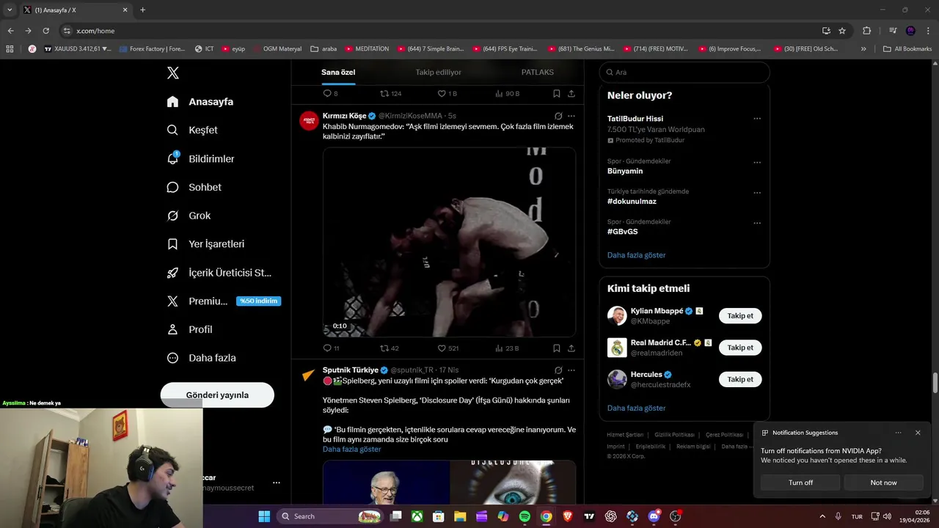This screenshot has height=528, width=939.
Task: Open Kırmızı Köşe profile avatar
Action: tap(309, 121)
